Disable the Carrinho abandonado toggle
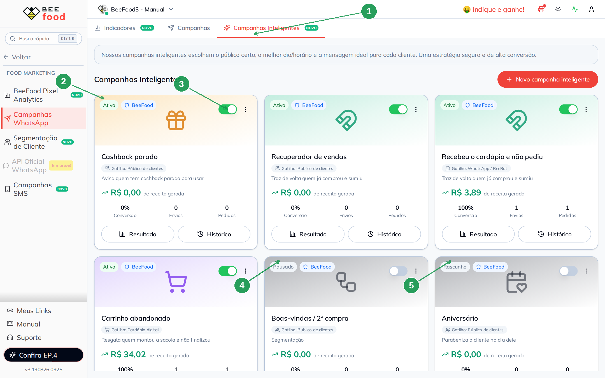Image resolution: width=605 pixels, height=378 pixels. pos(228,271)
